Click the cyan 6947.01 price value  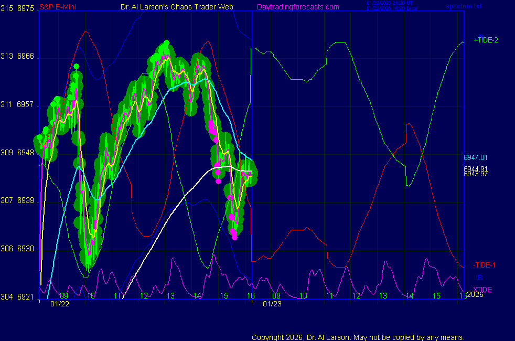click(475, 157)
